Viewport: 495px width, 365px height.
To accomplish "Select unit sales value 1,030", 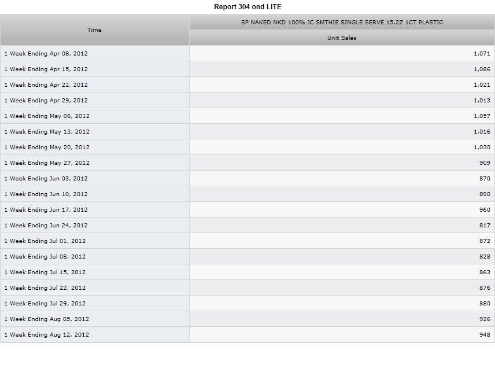I will point(482,147).
